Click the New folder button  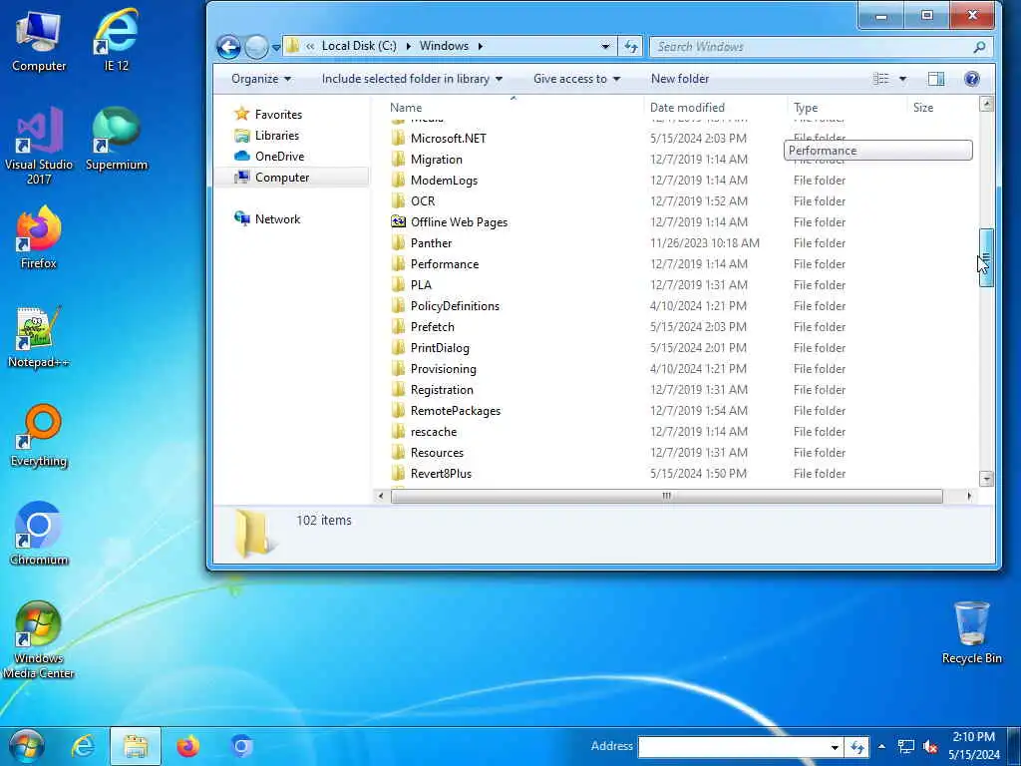tap(680, 79)
